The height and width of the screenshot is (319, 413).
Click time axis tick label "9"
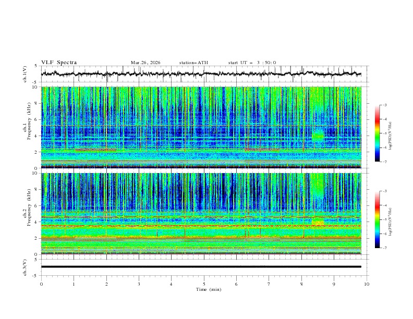(x=334, y=284)
